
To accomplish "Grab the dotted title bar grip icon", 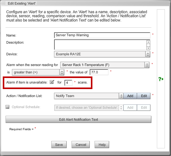I will [x=3, y=3].
